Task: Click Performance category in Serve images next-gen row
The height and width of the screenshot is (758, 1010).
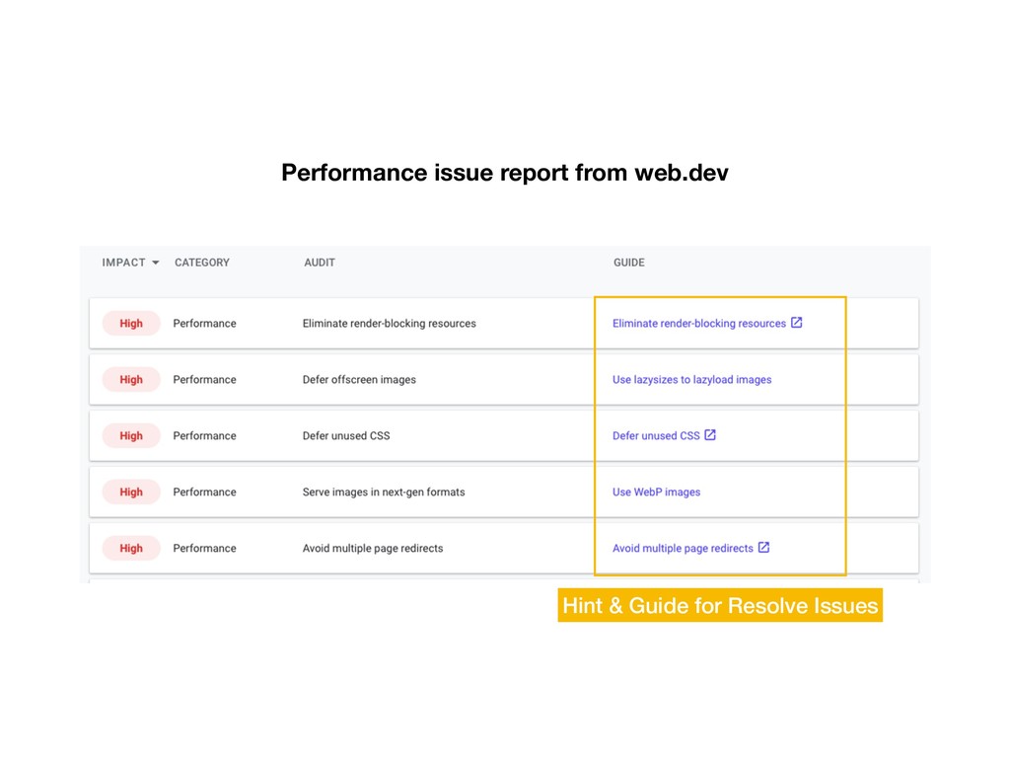Action: [x=205, y=492]
